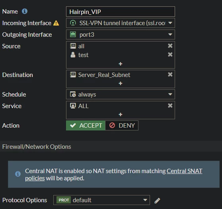The width and height of the screenshot is (222, 209).
Task: Open the Schedule dropdown set to always
Action: click(x=121, y=95)
